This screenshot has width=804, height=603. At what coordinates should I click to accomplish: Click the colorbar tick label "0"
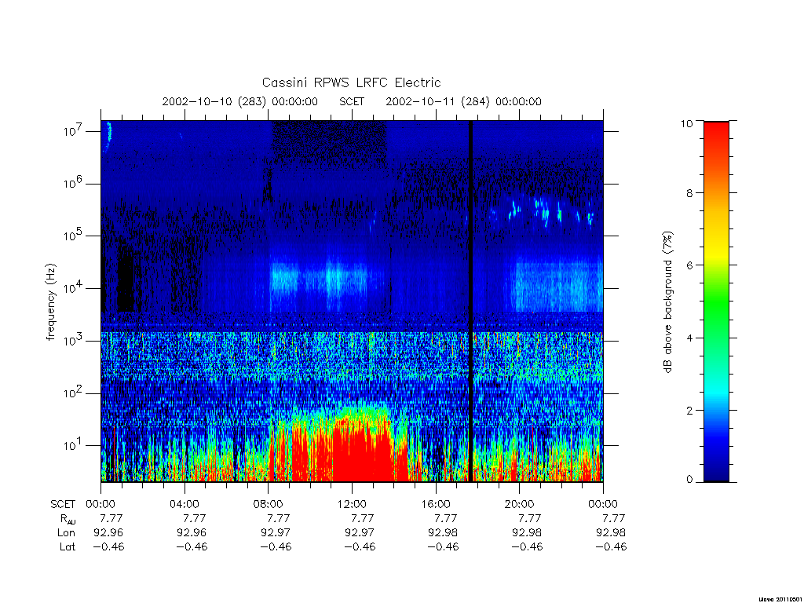689,480
